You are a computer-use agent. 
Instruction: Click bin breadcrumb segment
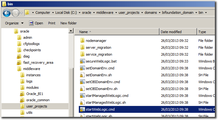(x=201, y=12)
